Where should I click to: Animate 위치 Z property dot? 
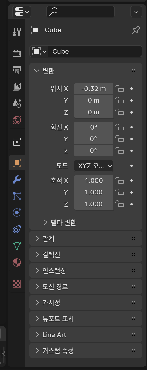[x=132, y=112]
